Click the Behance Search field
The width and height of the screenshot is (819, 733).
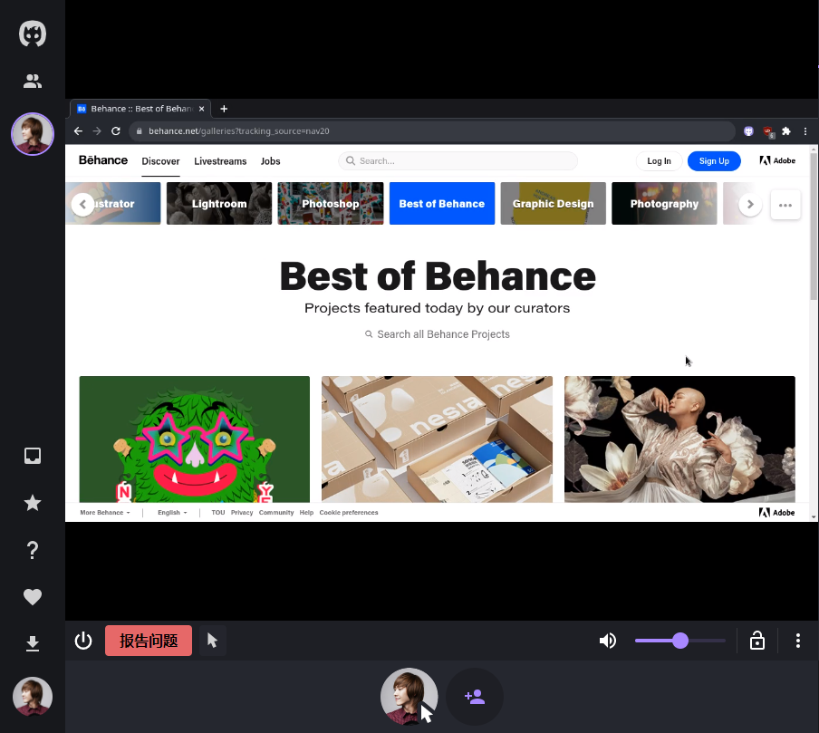point(458,161)
